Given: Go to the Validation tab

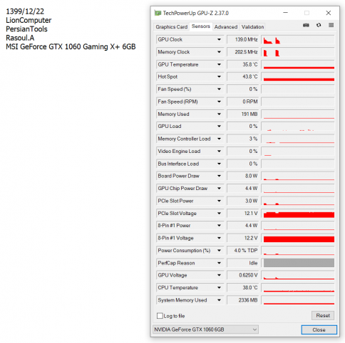Looking at the screenshot, I should (x=252, y=27).
